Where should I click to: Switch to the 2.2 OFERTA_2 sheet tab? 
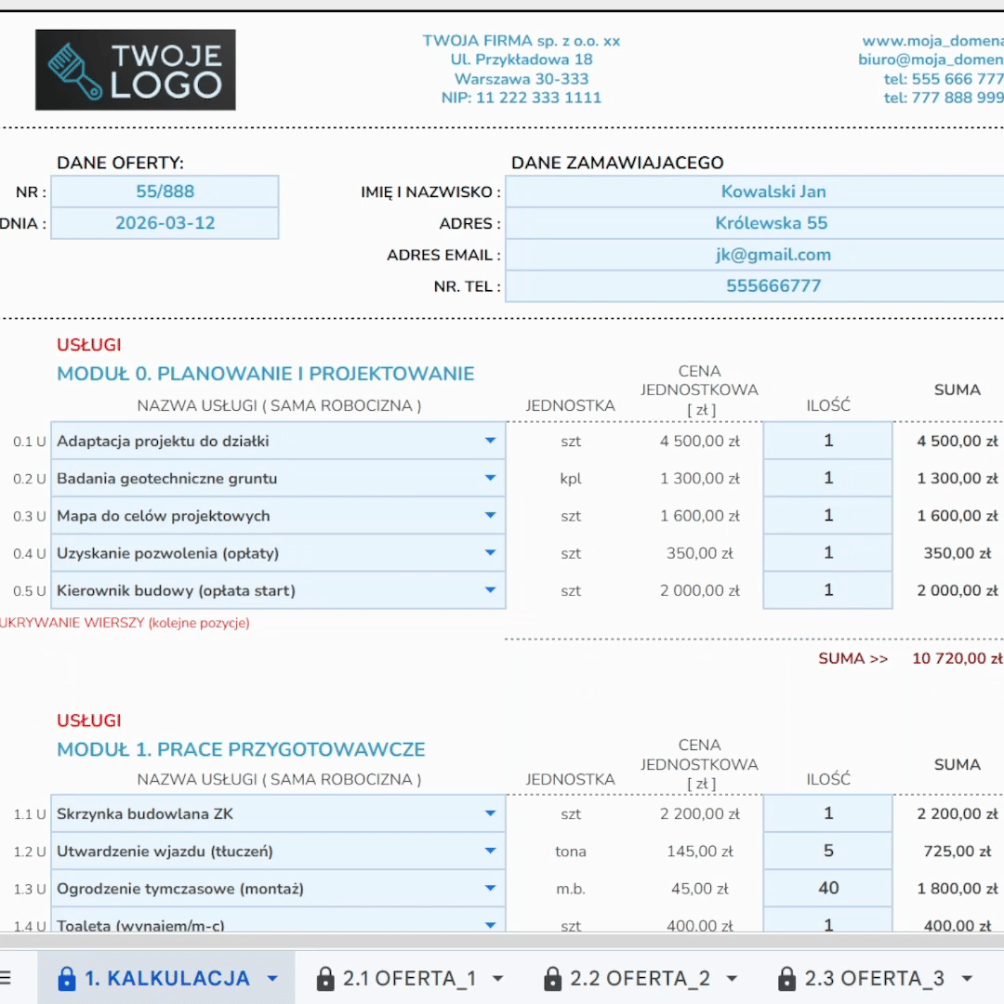tap(641, 978)
